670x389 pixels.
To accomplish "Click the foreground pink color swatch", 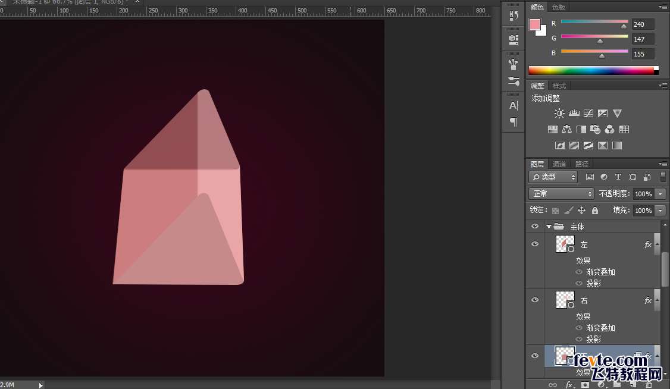I will [x=534, y=24].
